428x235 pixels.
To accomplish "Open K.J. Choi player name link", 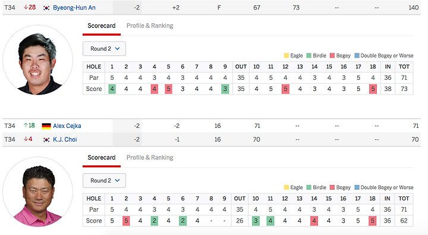I will click(x=65, y=140).
